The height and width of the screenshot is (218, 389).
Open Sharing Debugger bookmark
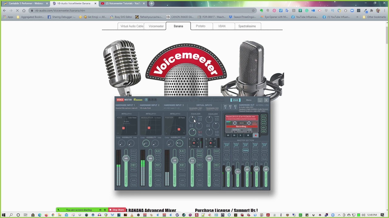(61, 17)
